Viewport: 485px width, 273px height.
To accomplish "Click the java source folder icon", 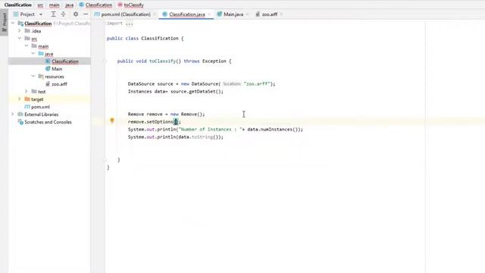I will tap(41, 54).
